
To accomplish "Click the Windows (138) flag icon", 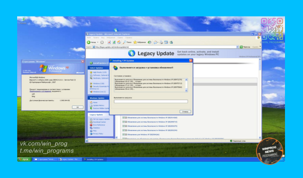I will coord(91,83).
